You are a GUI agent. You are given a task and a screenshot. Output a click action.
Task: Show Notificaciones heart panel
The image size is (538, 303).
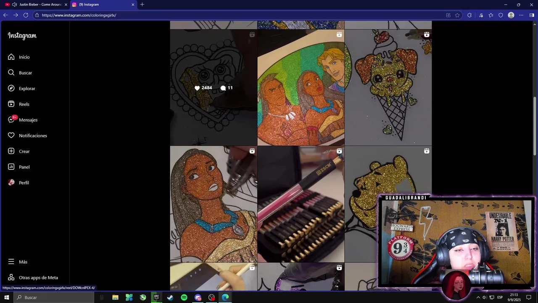coord(27,136)
